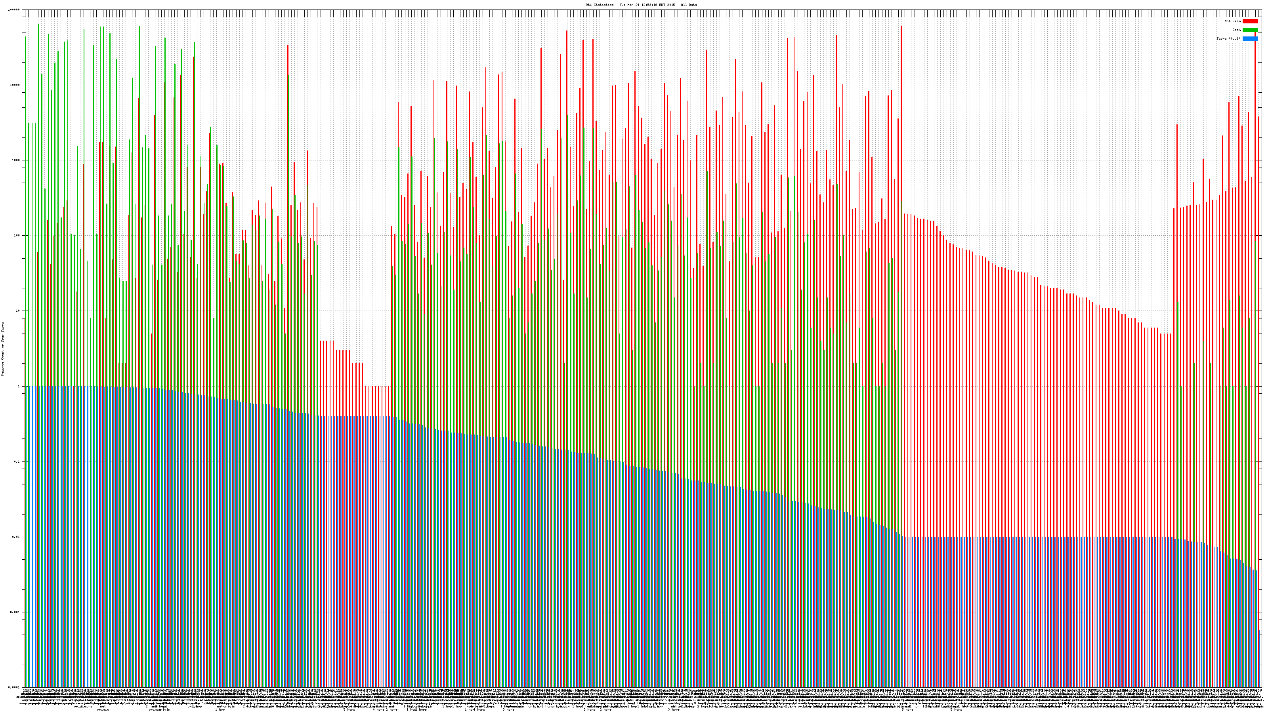The height and width of the screenshot is (713, 1268).
Task: Click the 0.1 y-axis tick label
Action: click(x=17, y=461)
